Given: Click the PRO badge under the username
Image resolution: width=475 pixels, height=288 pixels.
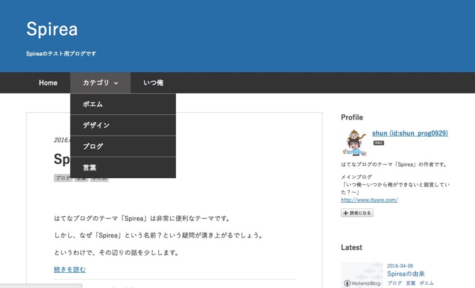Looking at the screenshot, I should (x=378, y=143).
